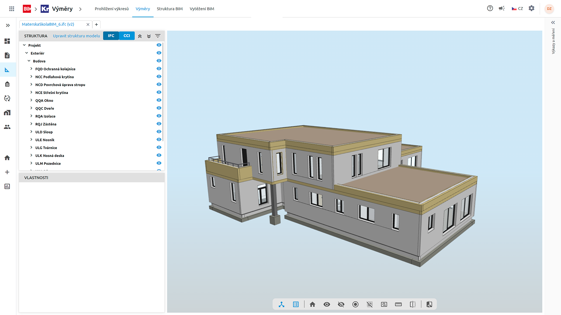Switch to Struktura BIM tab
Viewport: 561px width, 315px height.
click(169, 9)
